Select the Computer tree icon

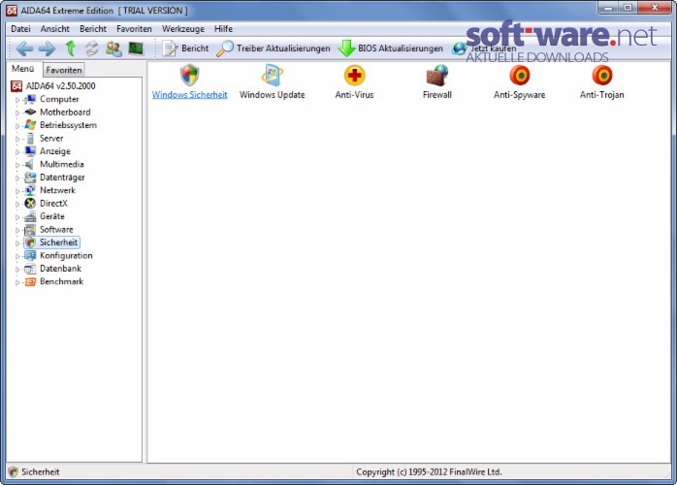30,99
